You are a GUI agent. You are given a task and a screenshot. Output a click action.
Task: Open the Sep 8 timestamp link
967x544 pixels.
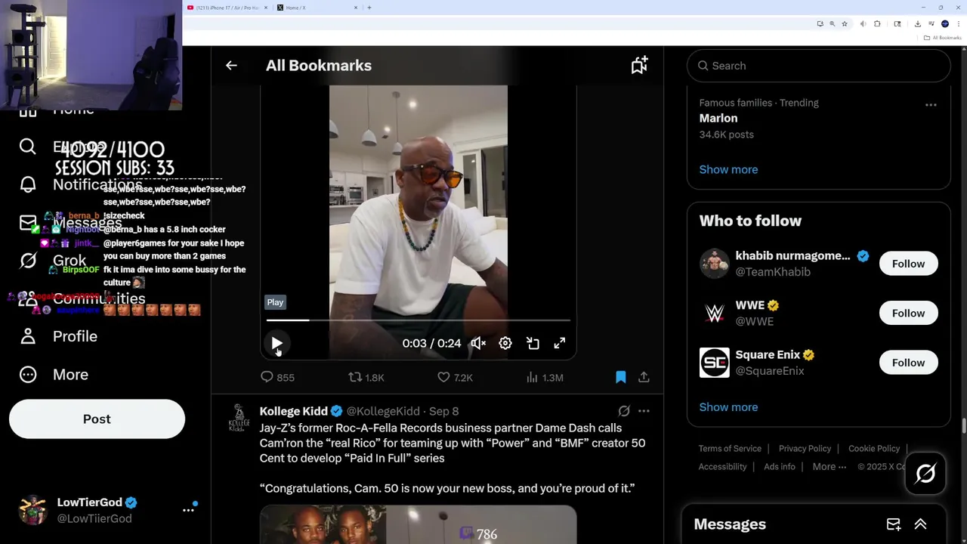[444, 411]
